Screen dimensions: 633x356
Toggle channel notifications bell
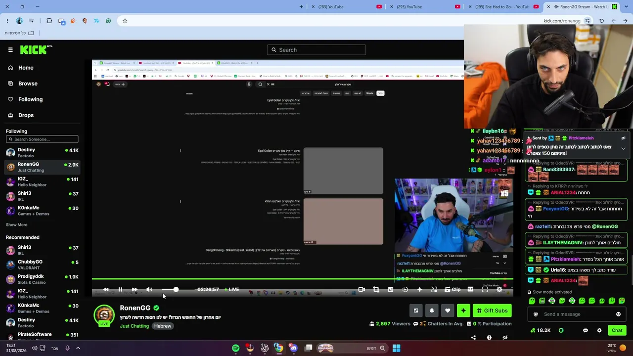tap(432, 311)
